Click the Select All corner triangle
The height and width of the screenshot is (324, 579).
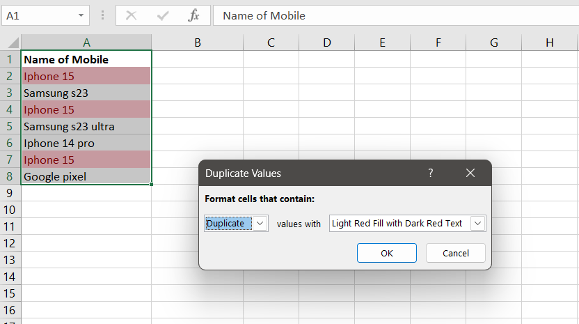tap(11, 43)
